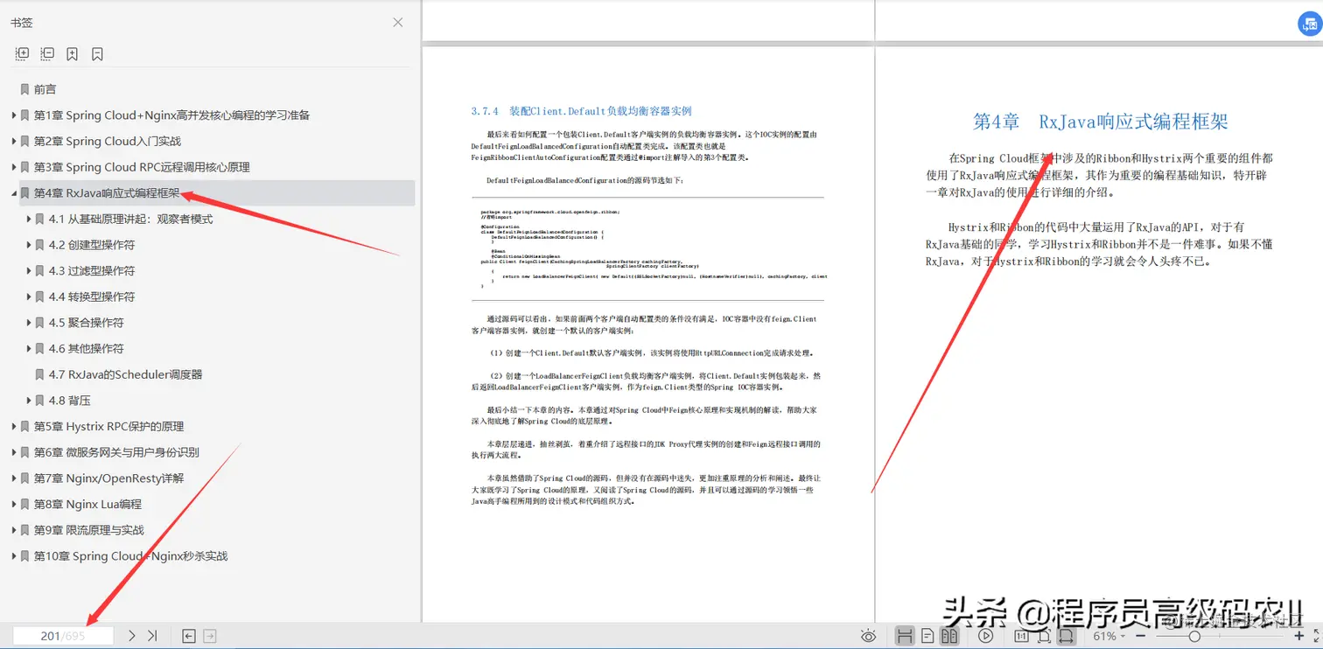Select the eye-protection reading mode icon
The image size is (1323, 649).
click(x=869, y=636)
